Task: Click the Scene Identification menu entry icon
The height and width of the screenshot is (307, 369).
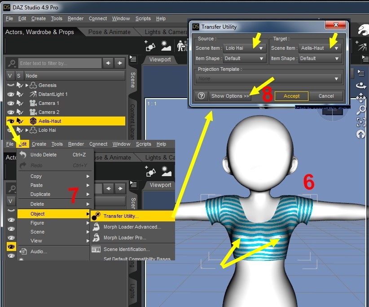Action: click(96, 249)
